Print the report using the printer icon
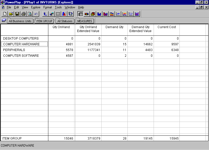This screenshot has height=150, width=209. click(24, 14)
